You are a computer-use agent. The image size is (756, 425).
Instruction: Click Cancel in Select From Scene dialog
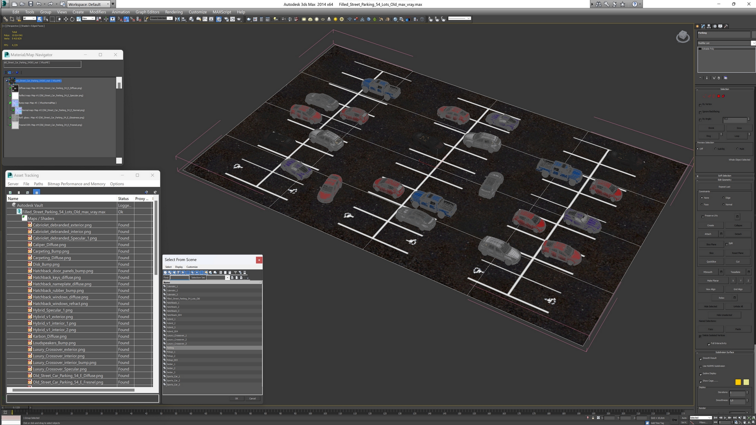coord(252,399)
